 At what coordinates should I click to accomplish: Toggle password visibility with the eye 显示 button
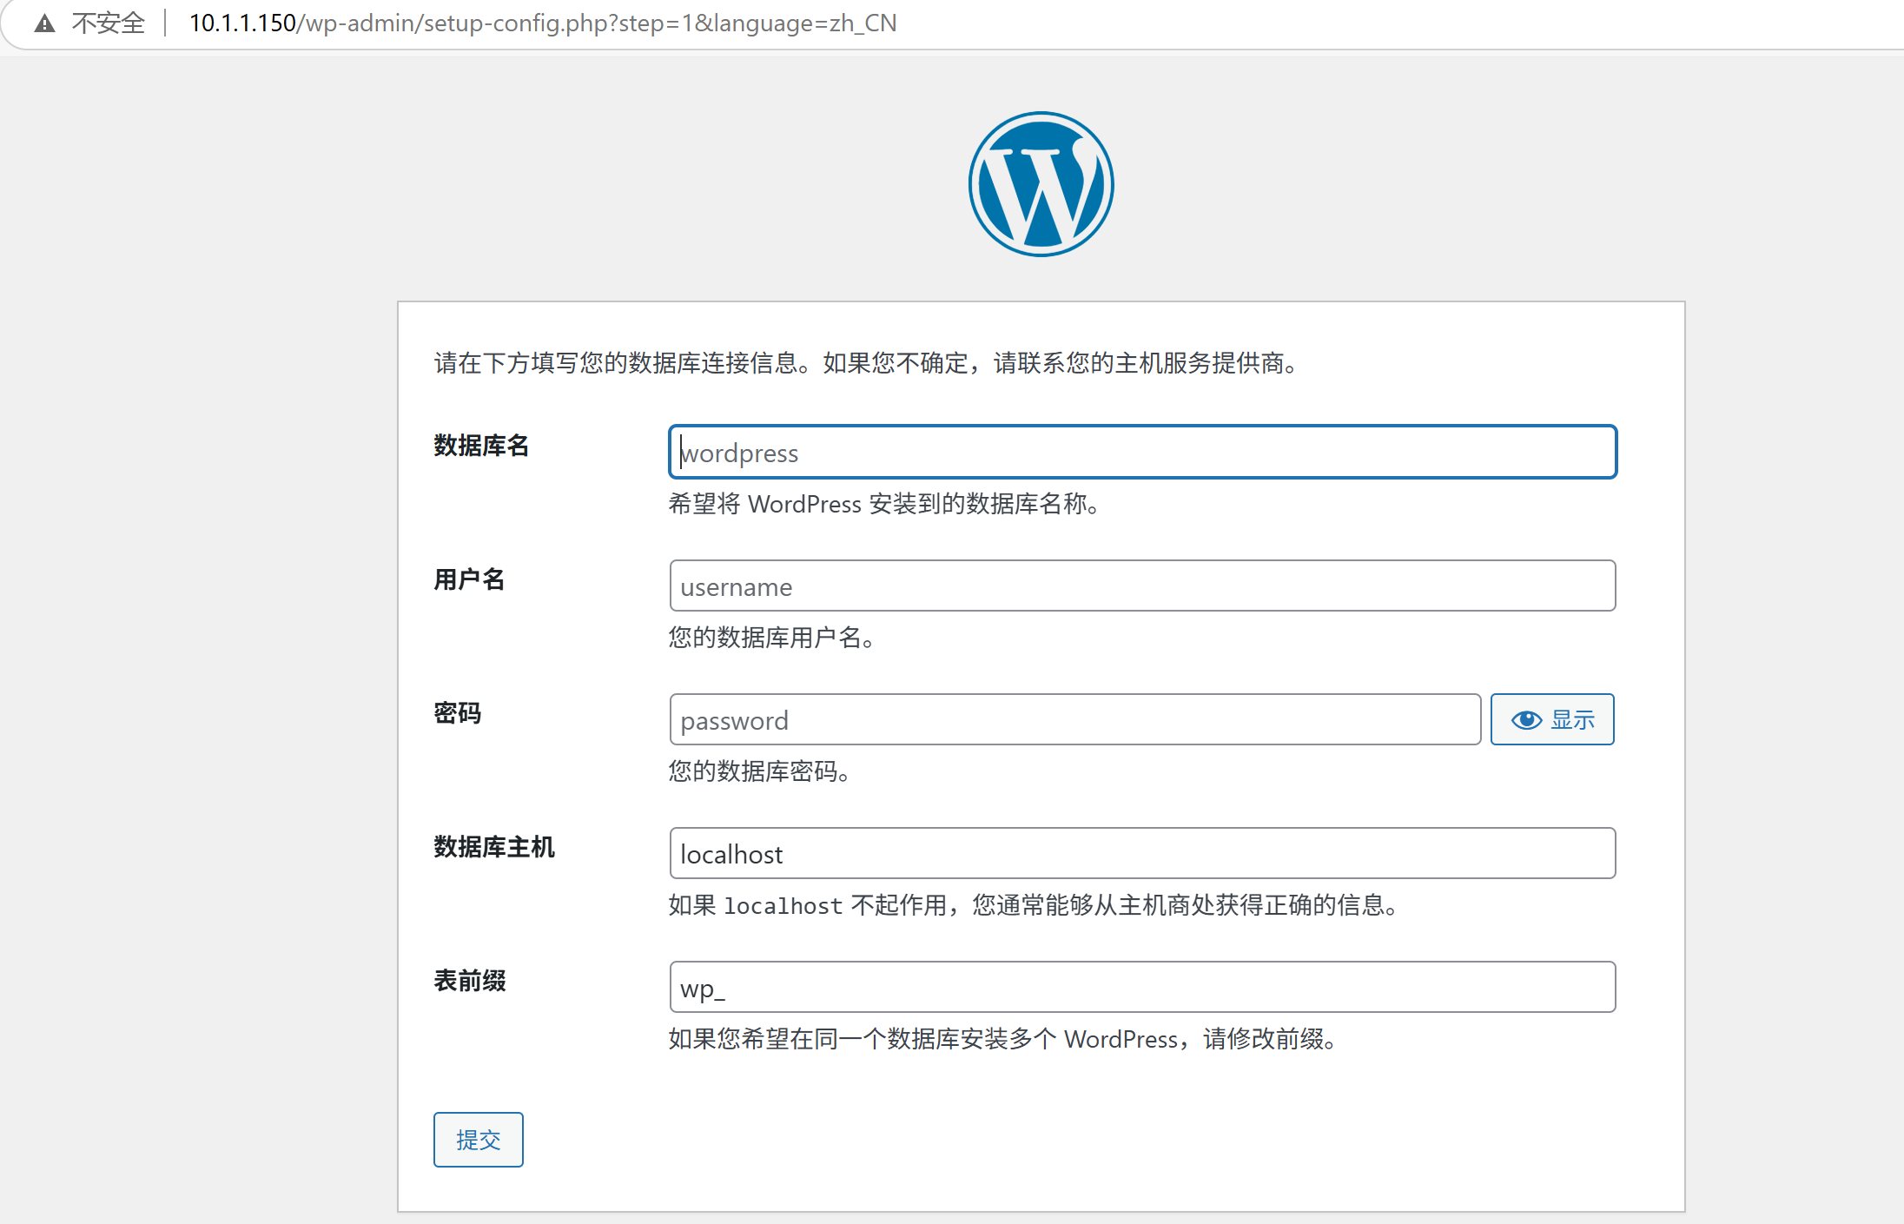[x=1552, y=720]
